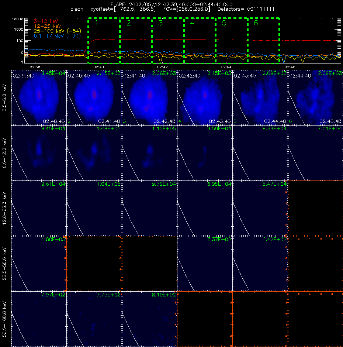Viewport: 343px width, 347px height.
Task: Click the "02:41:40" end time label of image 2
Action: pyautogui.click(x=109, y=121)
